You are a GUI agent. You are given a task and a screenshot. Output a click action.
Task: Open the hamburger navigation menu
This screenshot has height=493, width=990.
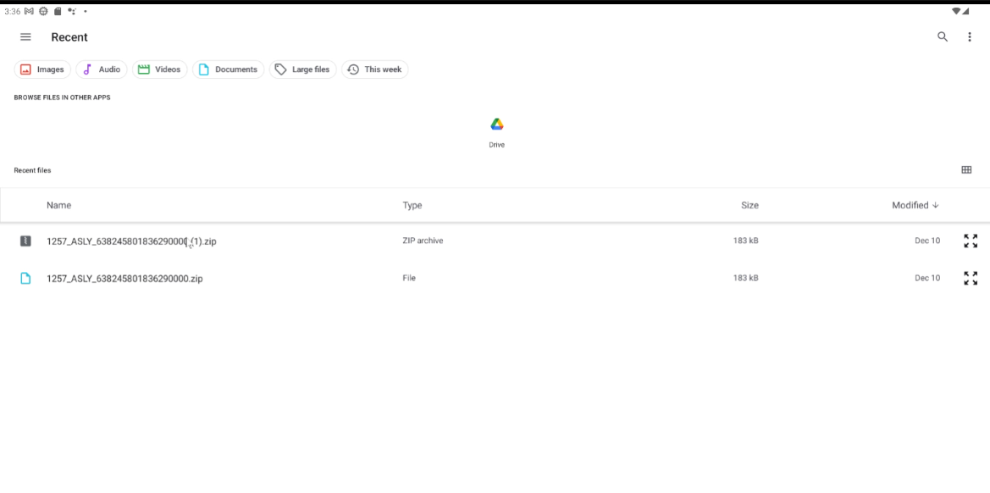[25, 36]
